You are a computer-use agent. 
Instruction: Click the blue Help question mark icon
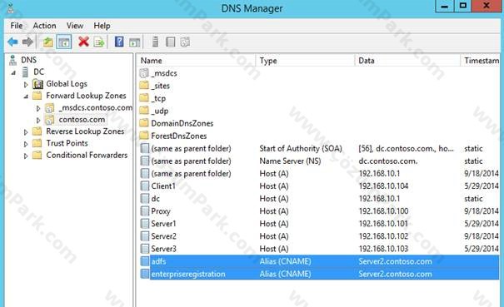pyautogui.click(x=119, y=42)
